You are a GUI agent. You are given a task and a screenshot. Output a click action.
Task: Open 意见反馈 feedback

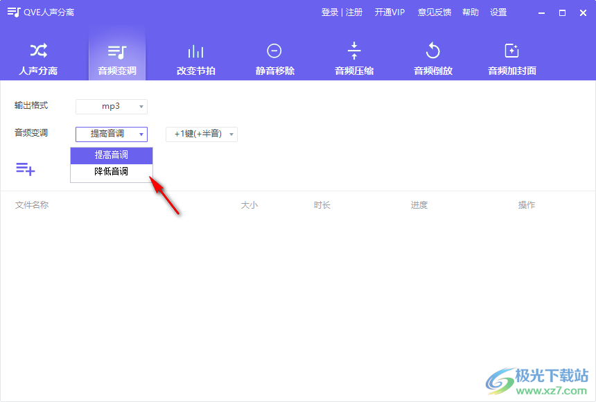pos(434,12)
